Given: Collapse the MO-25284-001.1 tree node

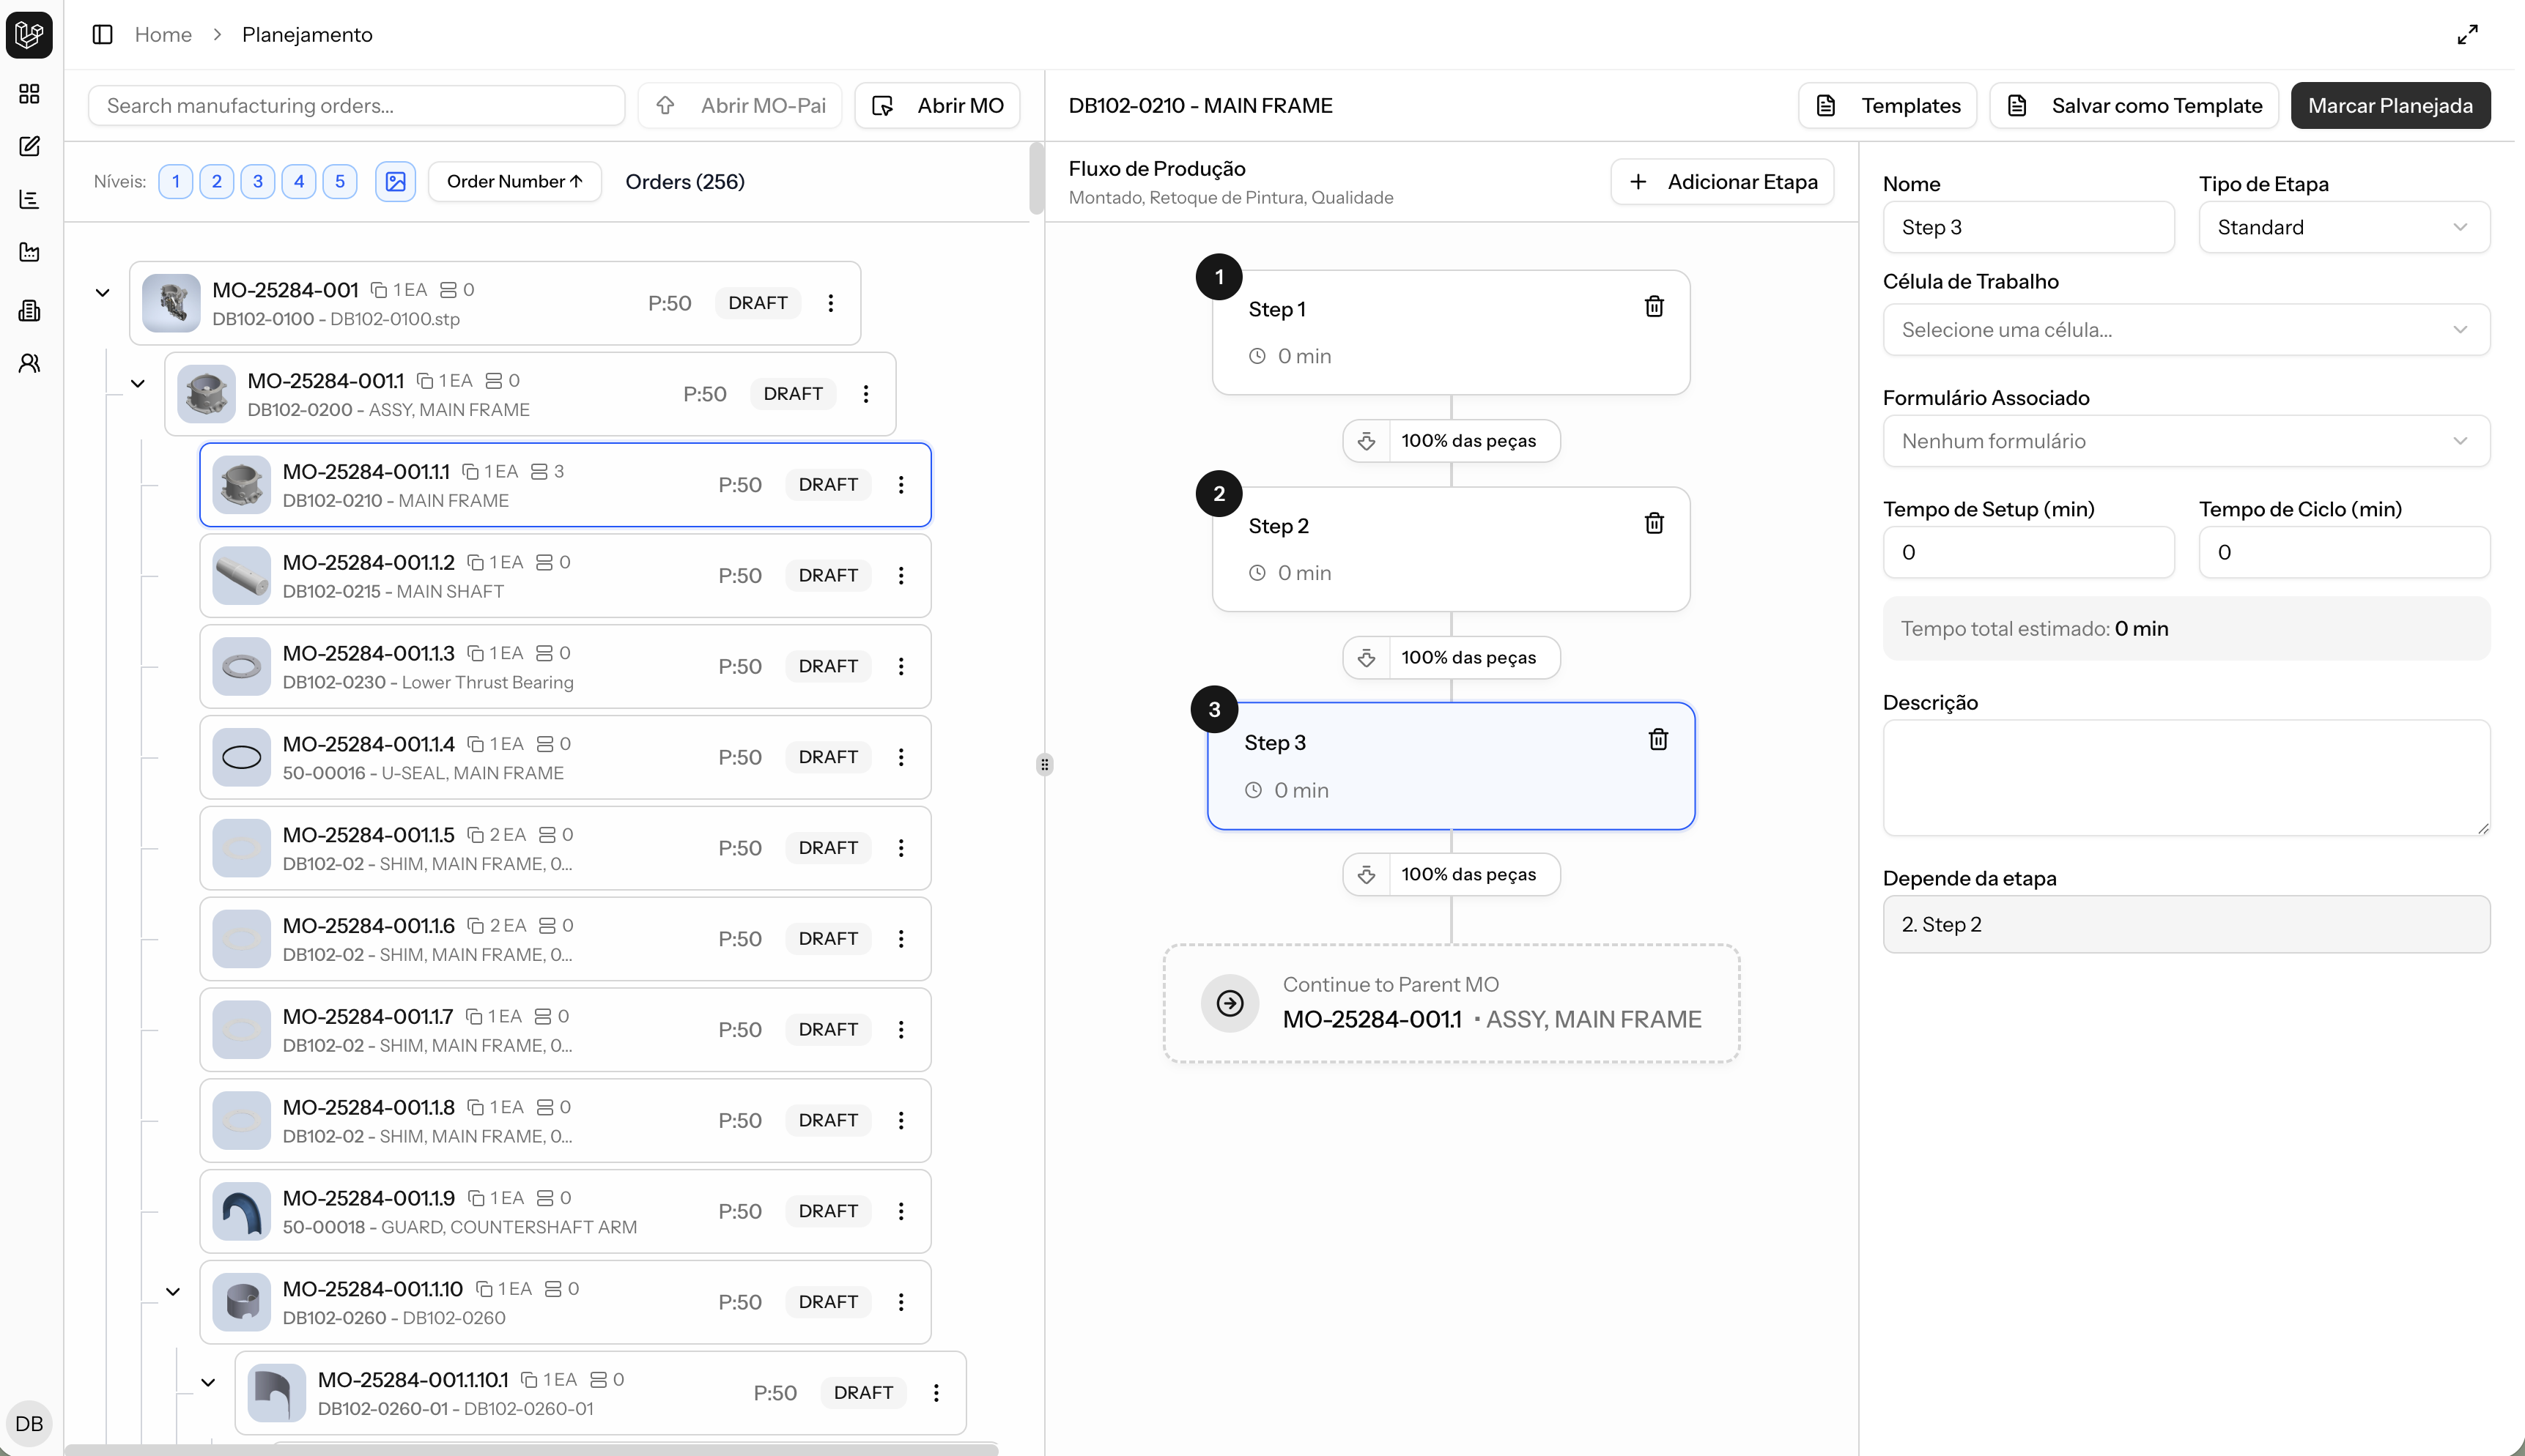Looking at the screenshot, I should tap(138, 383).
